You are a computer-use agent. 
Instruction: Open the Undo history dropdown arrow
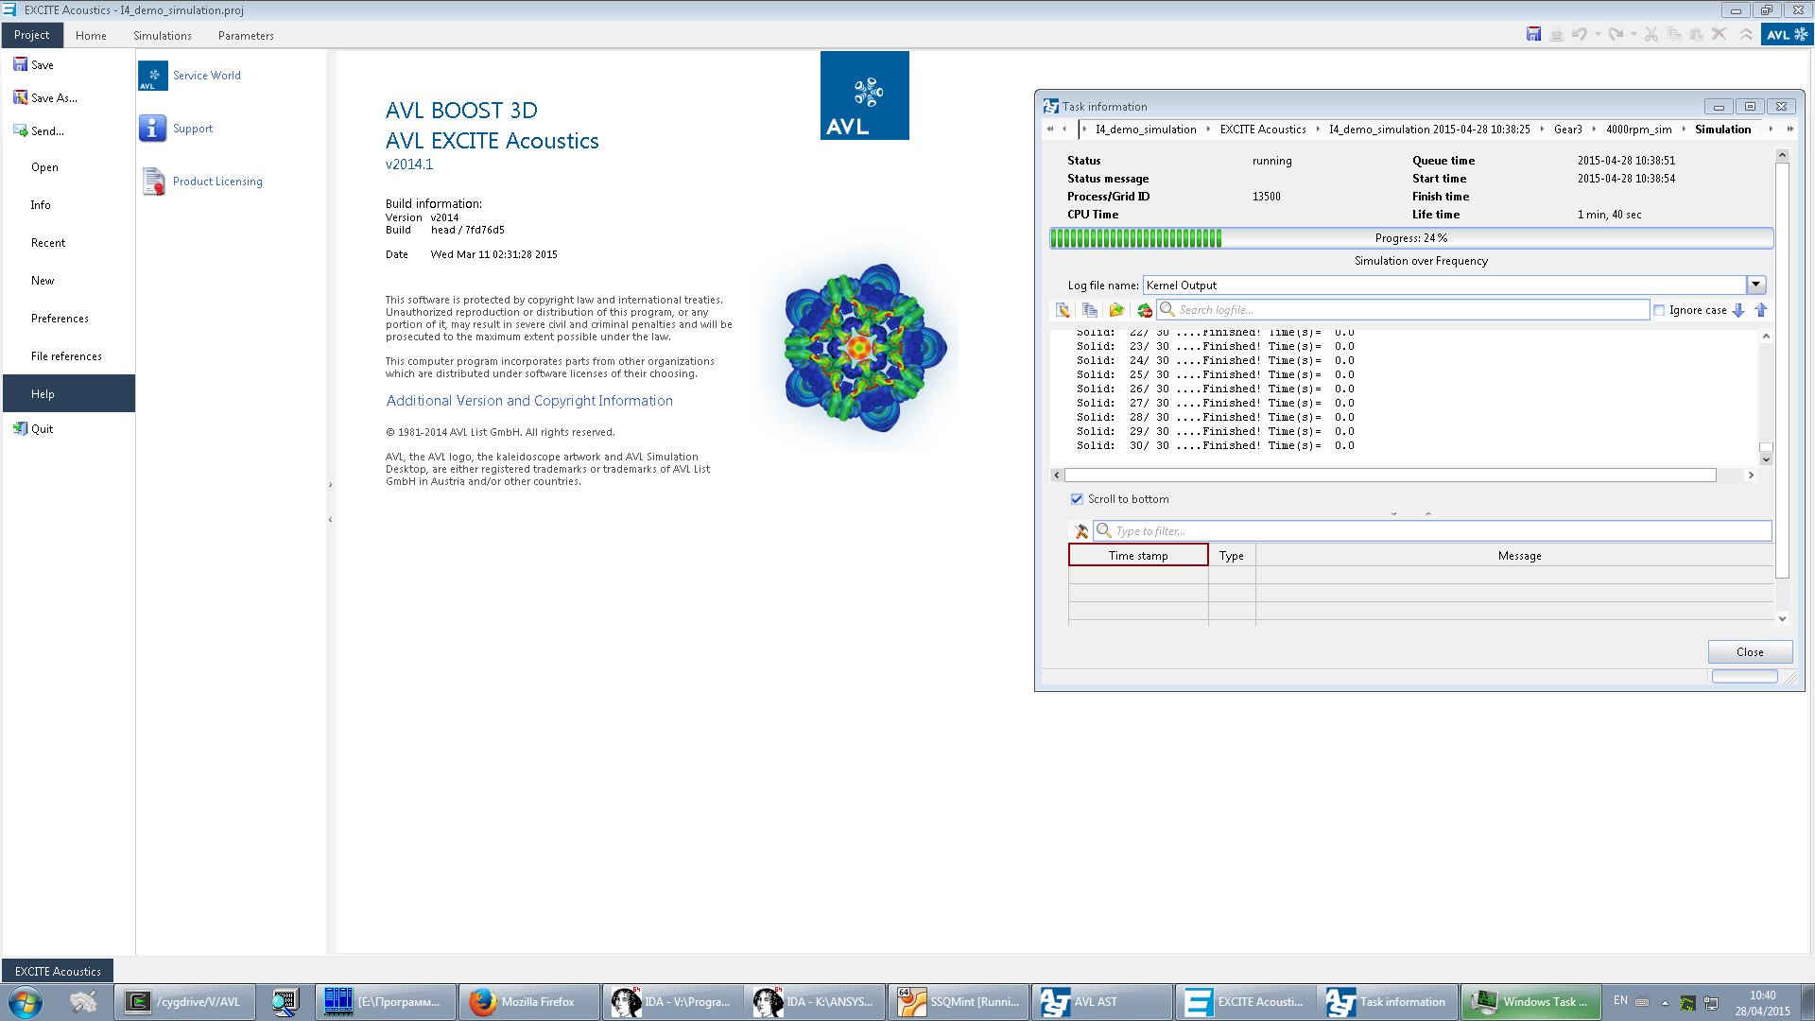pyautogui.click(x=1598, y=34)
